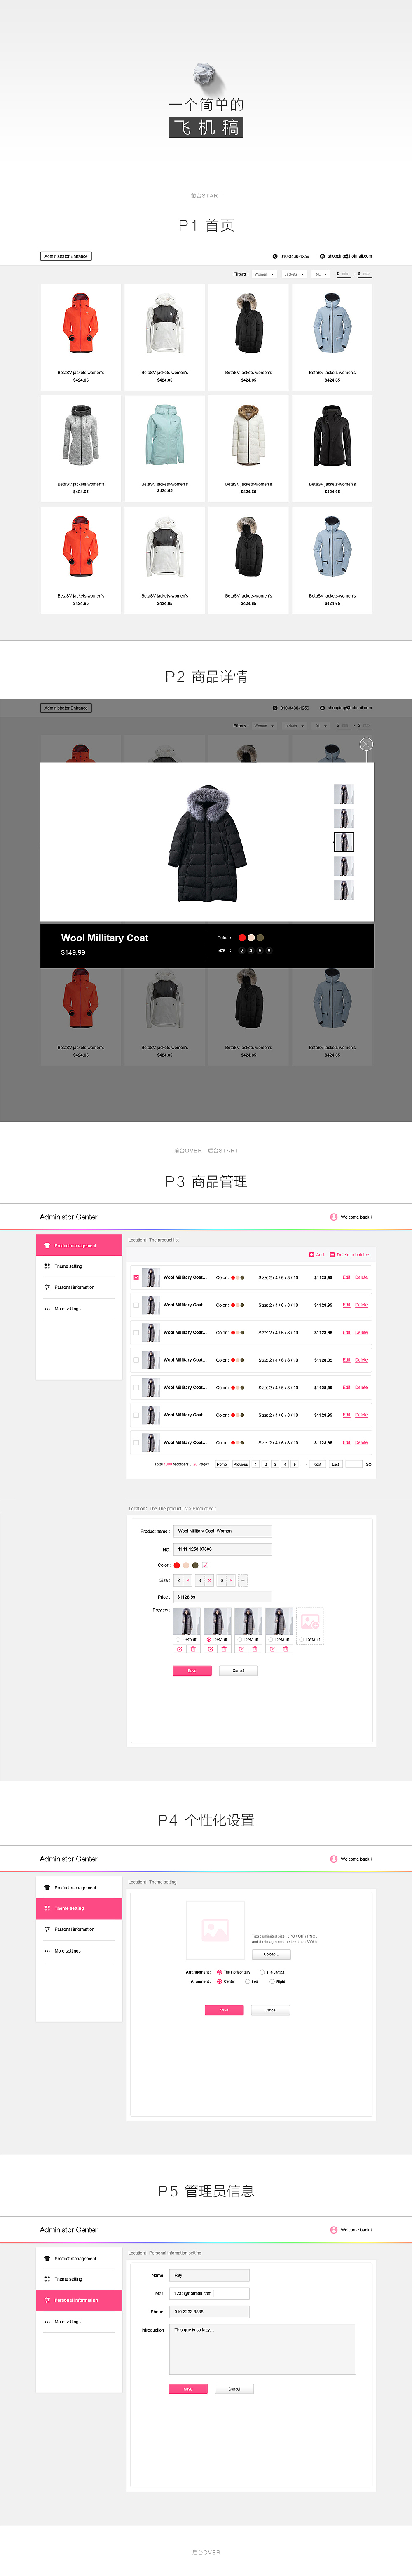Image resolution: width=412 pixels, height=2576 pixels.
Task: Click the email icon beside shopping@hotmail.com on homepage
Action: coord(322,256)
